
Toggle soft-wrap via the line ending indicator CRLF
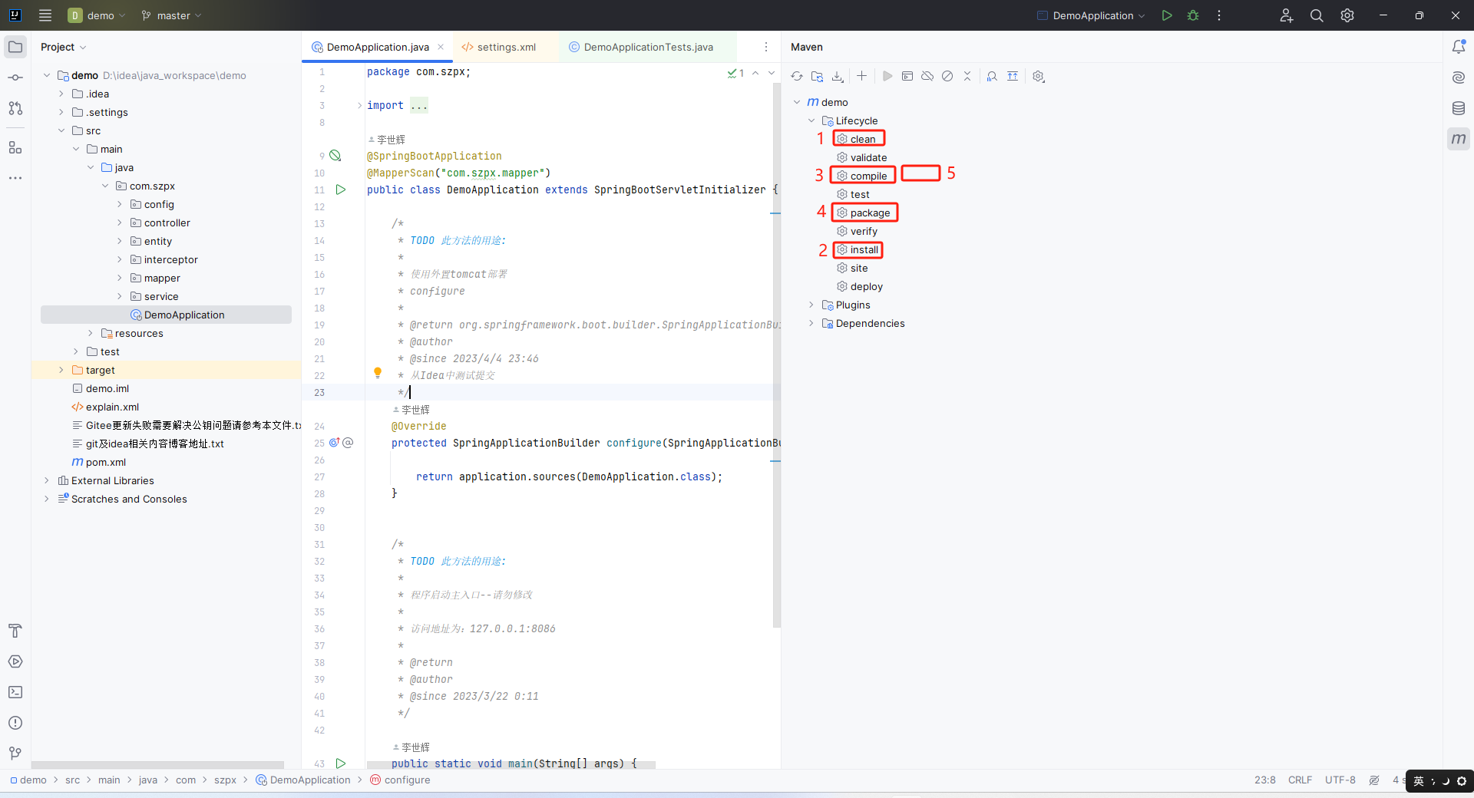pos(1299,780)
